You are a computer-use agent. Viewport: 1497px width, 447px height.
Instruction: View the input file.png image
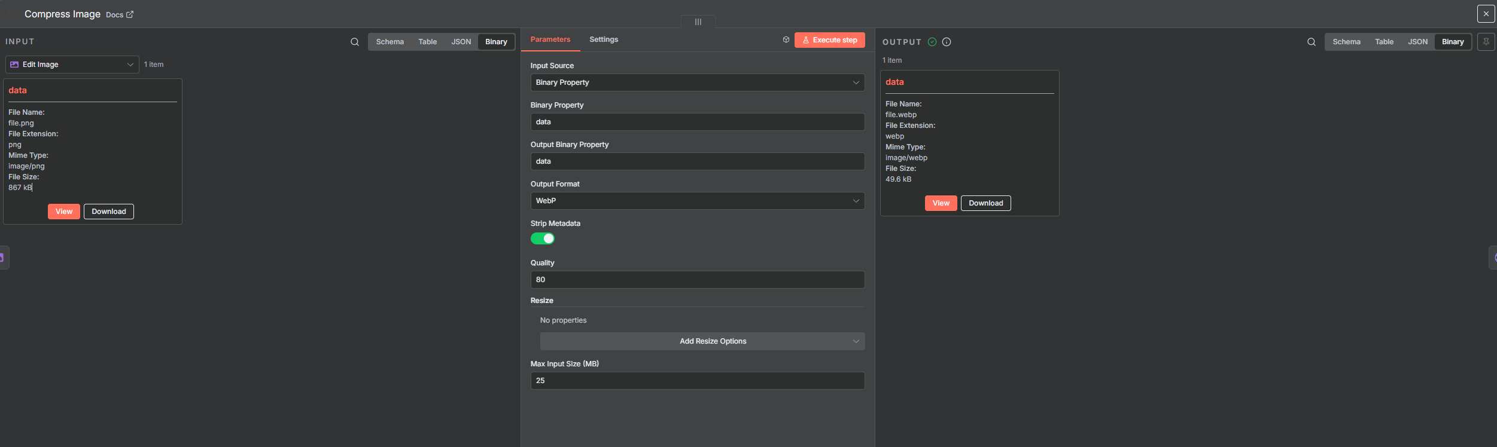point(64,212)
